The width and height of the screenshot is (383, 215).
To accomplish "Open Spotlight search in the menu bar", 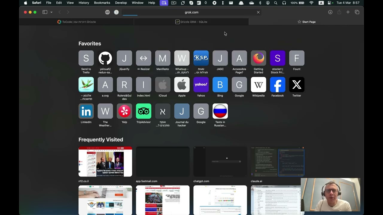I will point(276,3).
